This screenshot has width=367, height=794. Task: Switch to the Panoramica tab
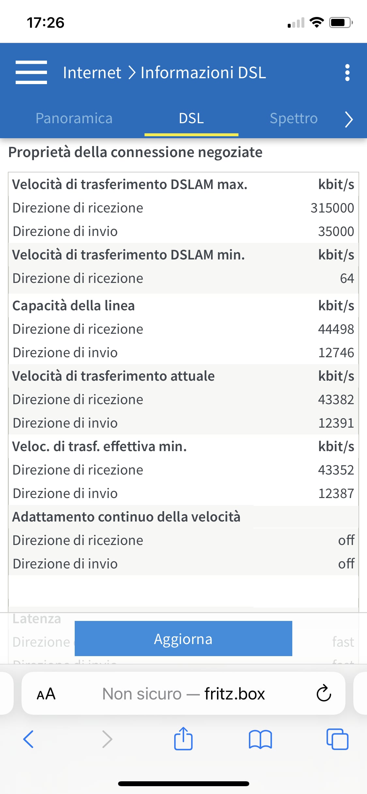pos(74,118)
